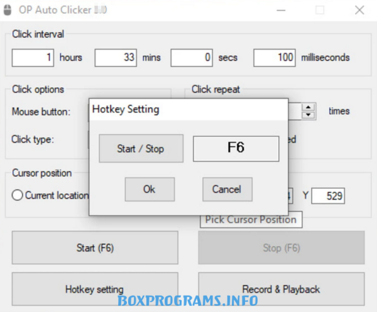Click the mins field showing 33
377x312 pixels.
tap(116, 58)
